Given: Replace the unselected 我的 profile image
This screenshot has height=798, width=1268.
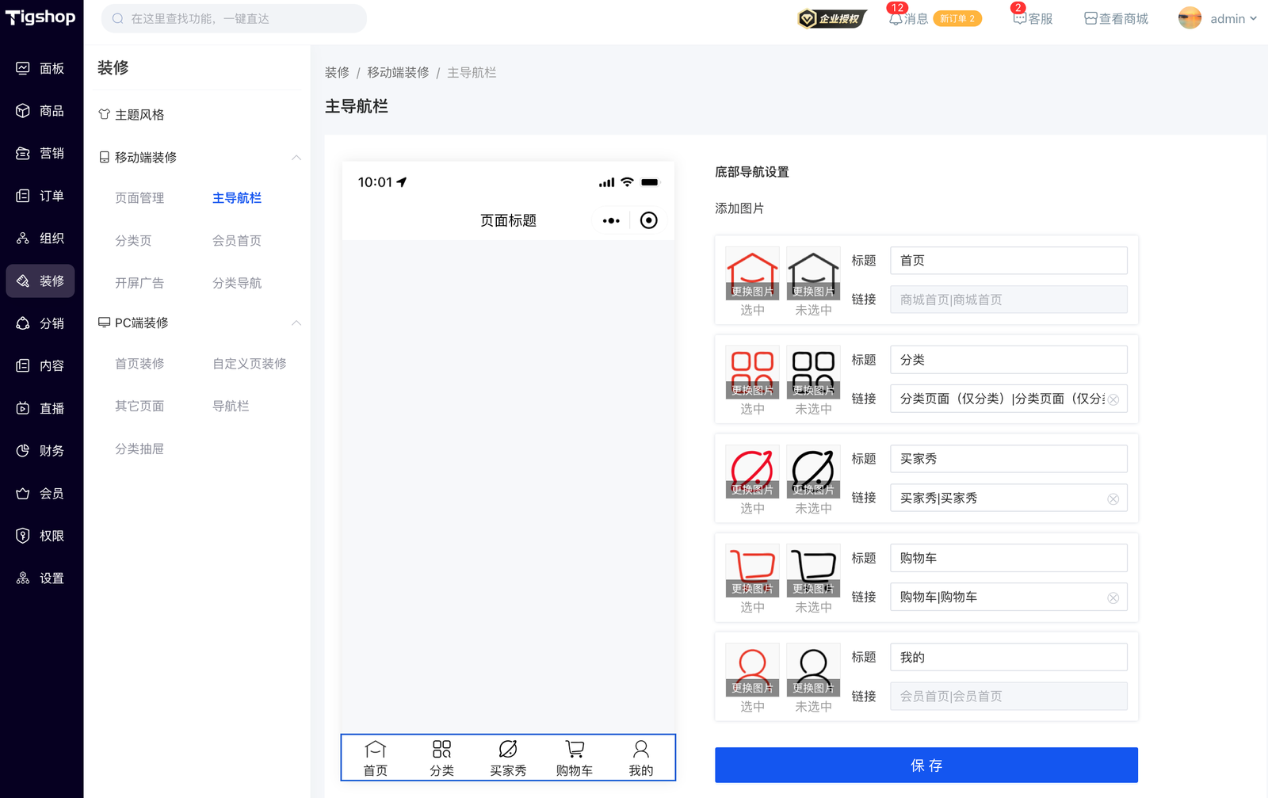Looking at the screenshot, I should tap(813, 670).
